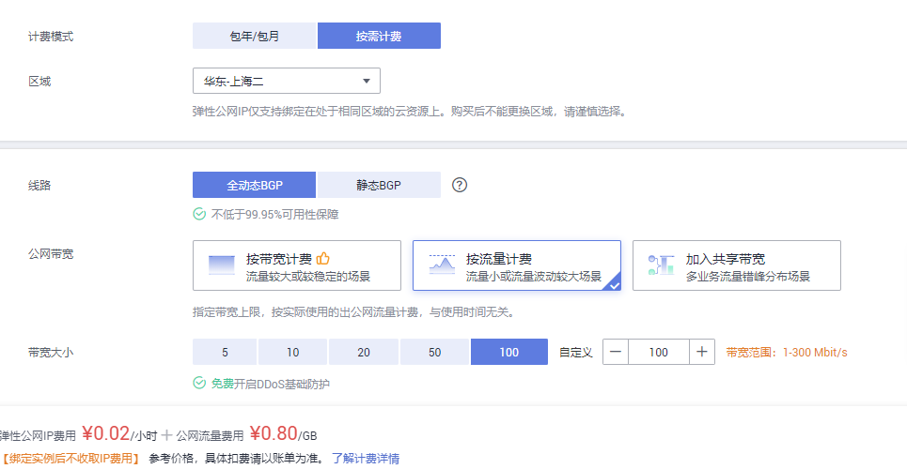This screenshot has height=469, width=907.
Task: Click the shared bandwidth icon
Action: pyautogui.click(x=661, y=265)
